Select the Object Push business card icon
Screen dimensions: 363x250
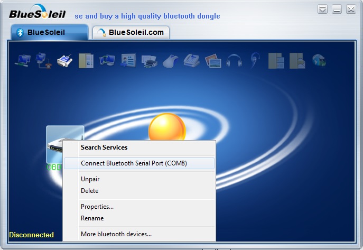coord(128,61)
